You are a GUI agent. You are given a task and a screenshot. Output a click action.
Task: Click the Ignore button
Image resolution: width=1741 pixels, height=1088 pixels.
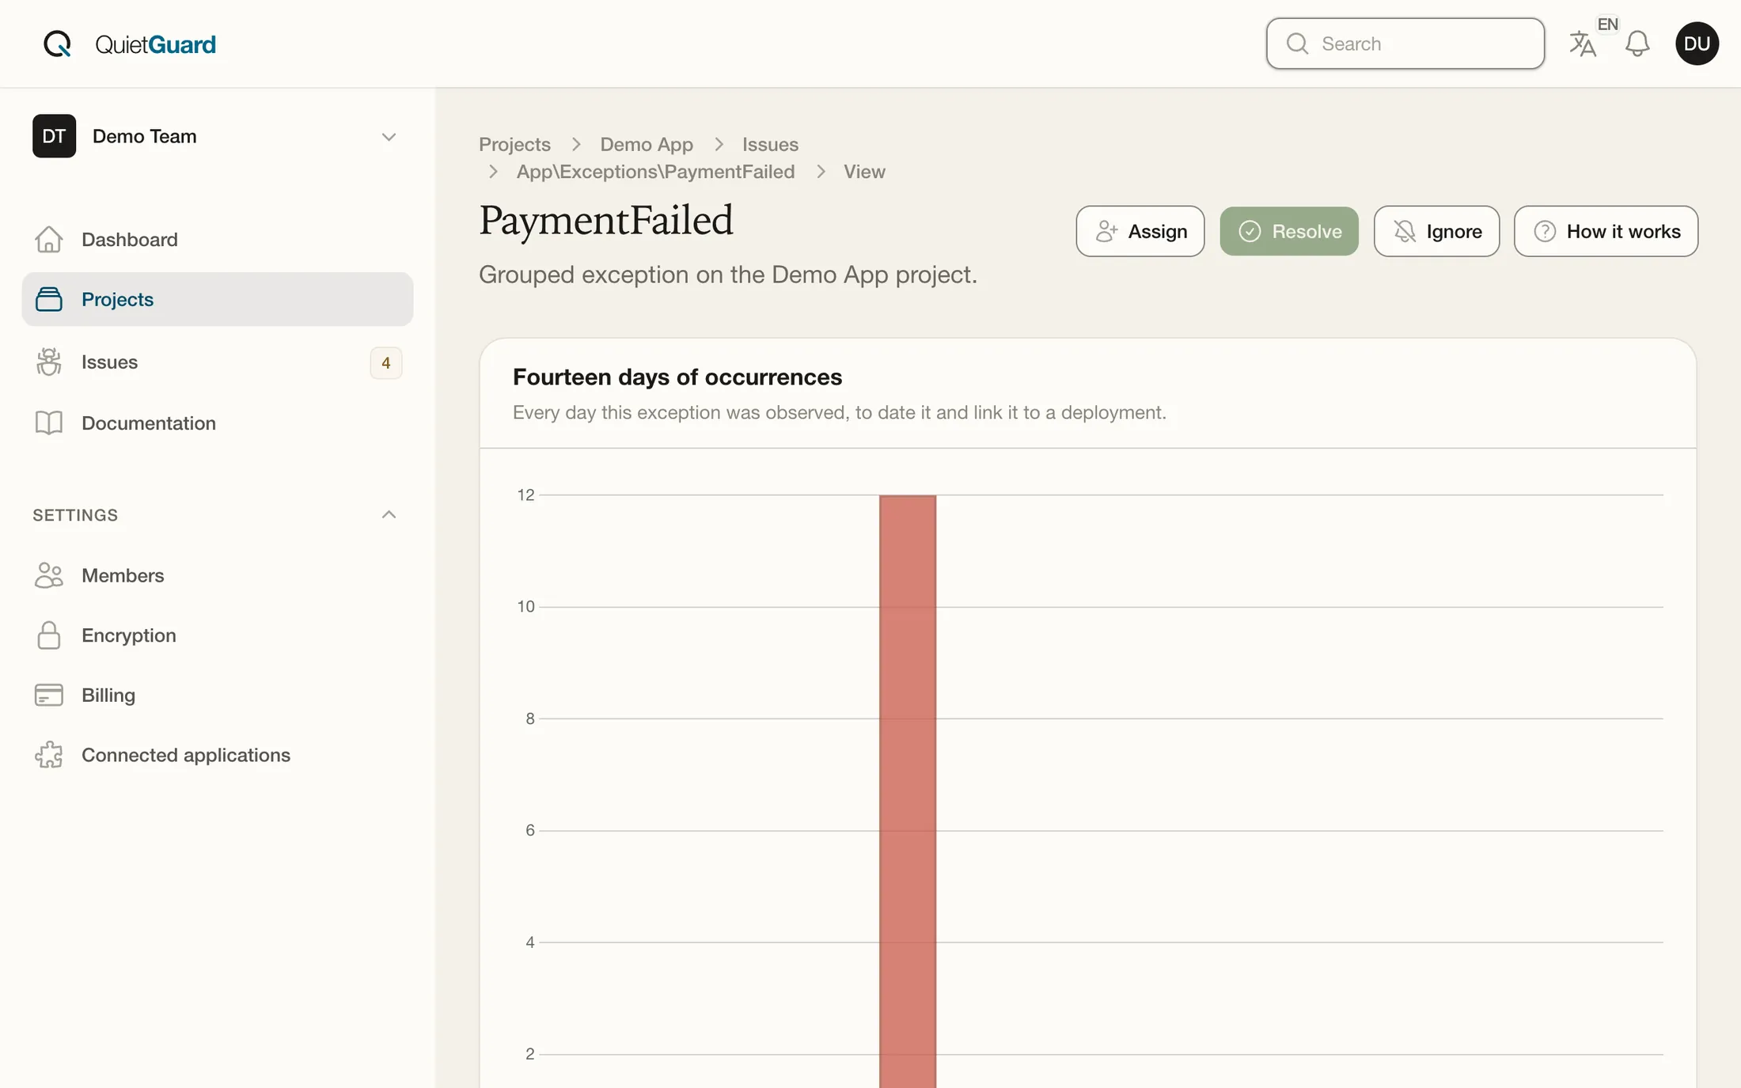1436,231
